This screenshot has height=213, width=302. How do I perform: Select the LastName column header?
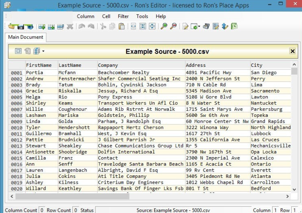pyautogui.click(x=78, y=65)
